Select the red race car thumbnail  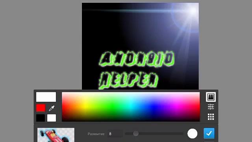pos(56,135)
